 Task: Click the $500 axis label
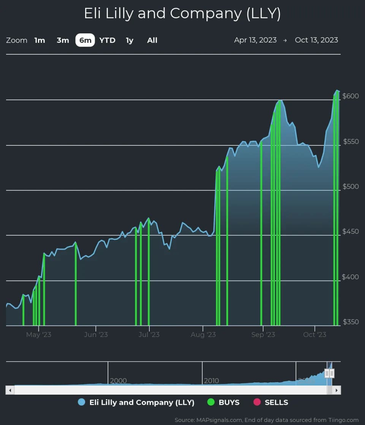pos(351,186)
